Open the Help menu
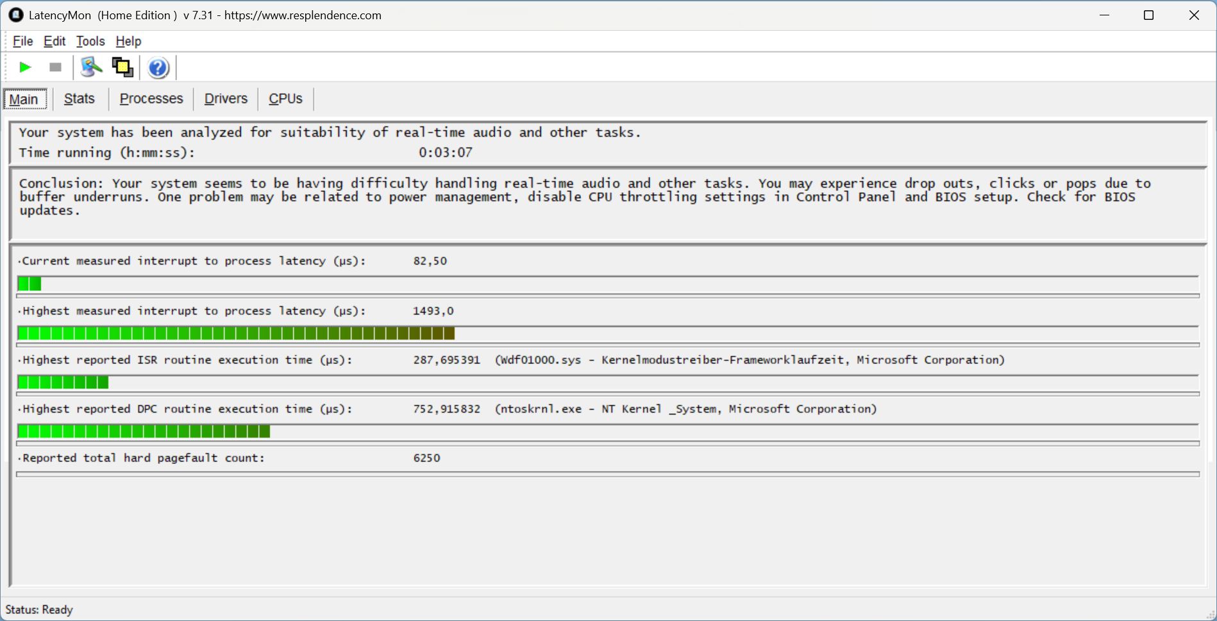1217x621 pixels. [x=128, y=41]
